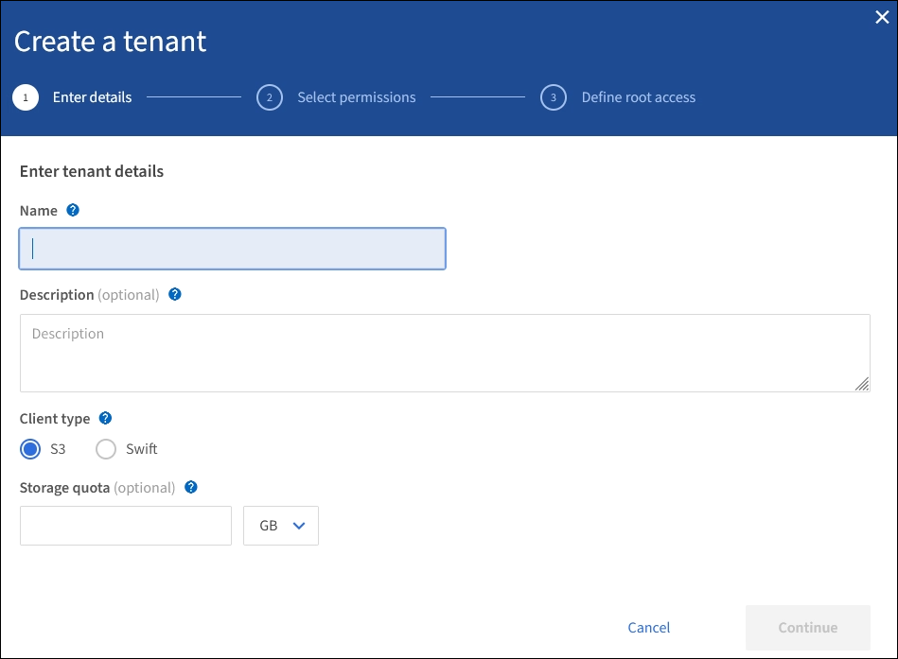Select the S3 client type radio button
This screenshot has width=898, height=659.
tap(32, 449)
